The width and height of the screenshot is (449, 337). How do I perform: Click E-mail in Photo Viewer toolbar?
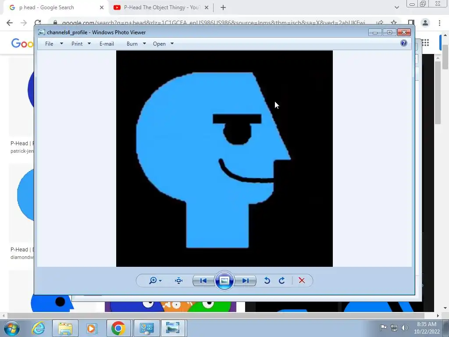[107, 44]
